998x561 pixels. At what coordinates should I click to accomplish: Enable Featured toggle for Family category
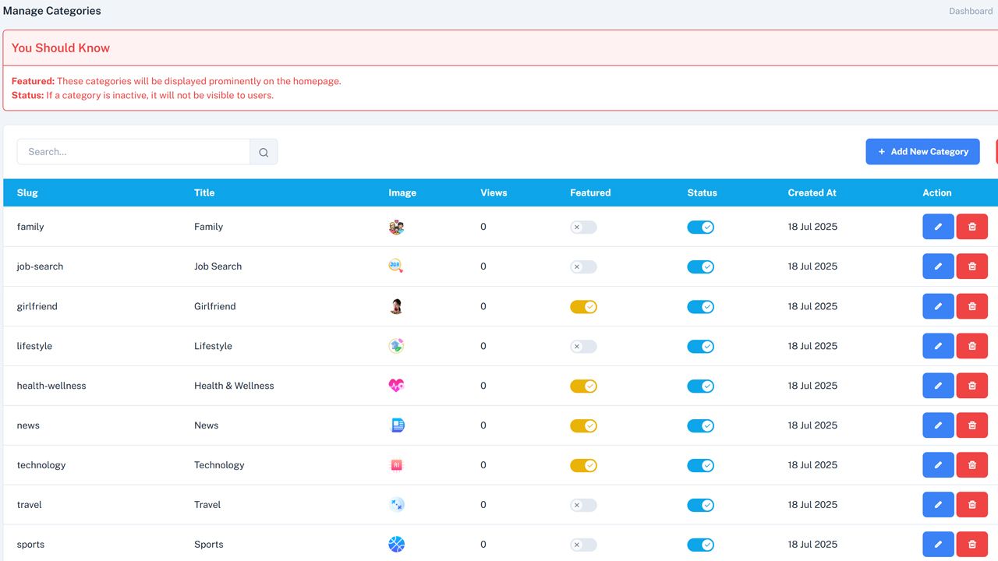tap(583, 228)
